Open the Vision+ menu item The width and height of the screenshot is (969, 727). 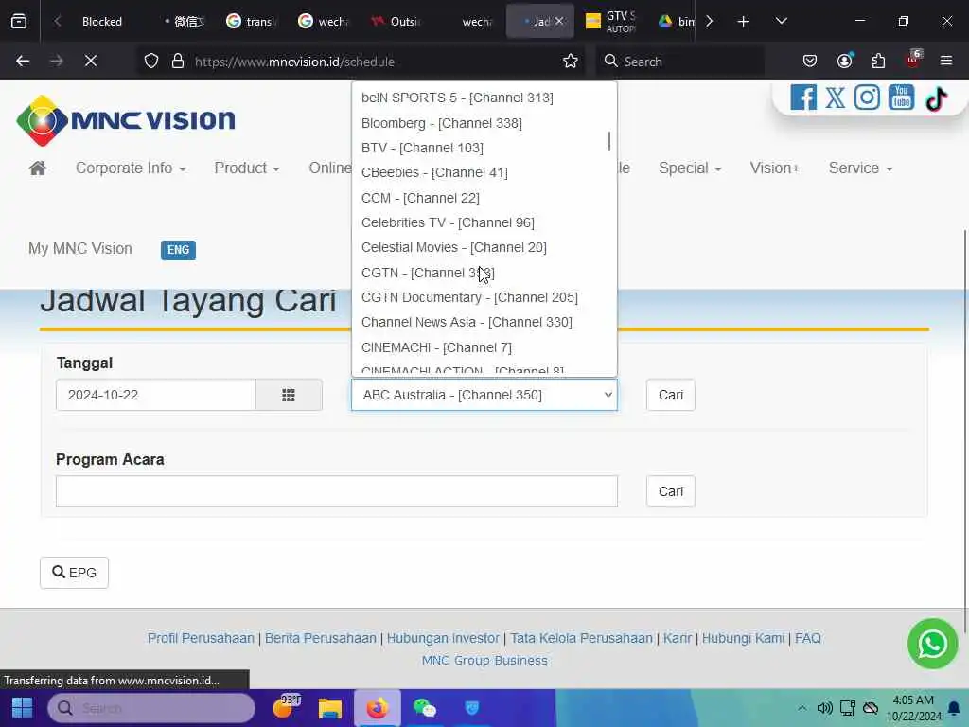[x=774, y=168]
